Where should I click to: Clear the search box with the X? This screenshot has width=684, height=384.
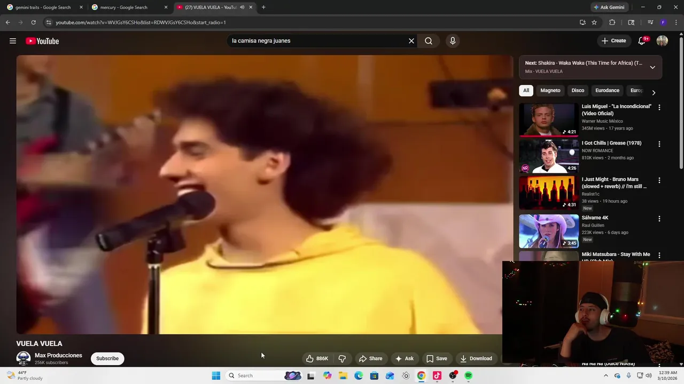[x=411, y=41]
